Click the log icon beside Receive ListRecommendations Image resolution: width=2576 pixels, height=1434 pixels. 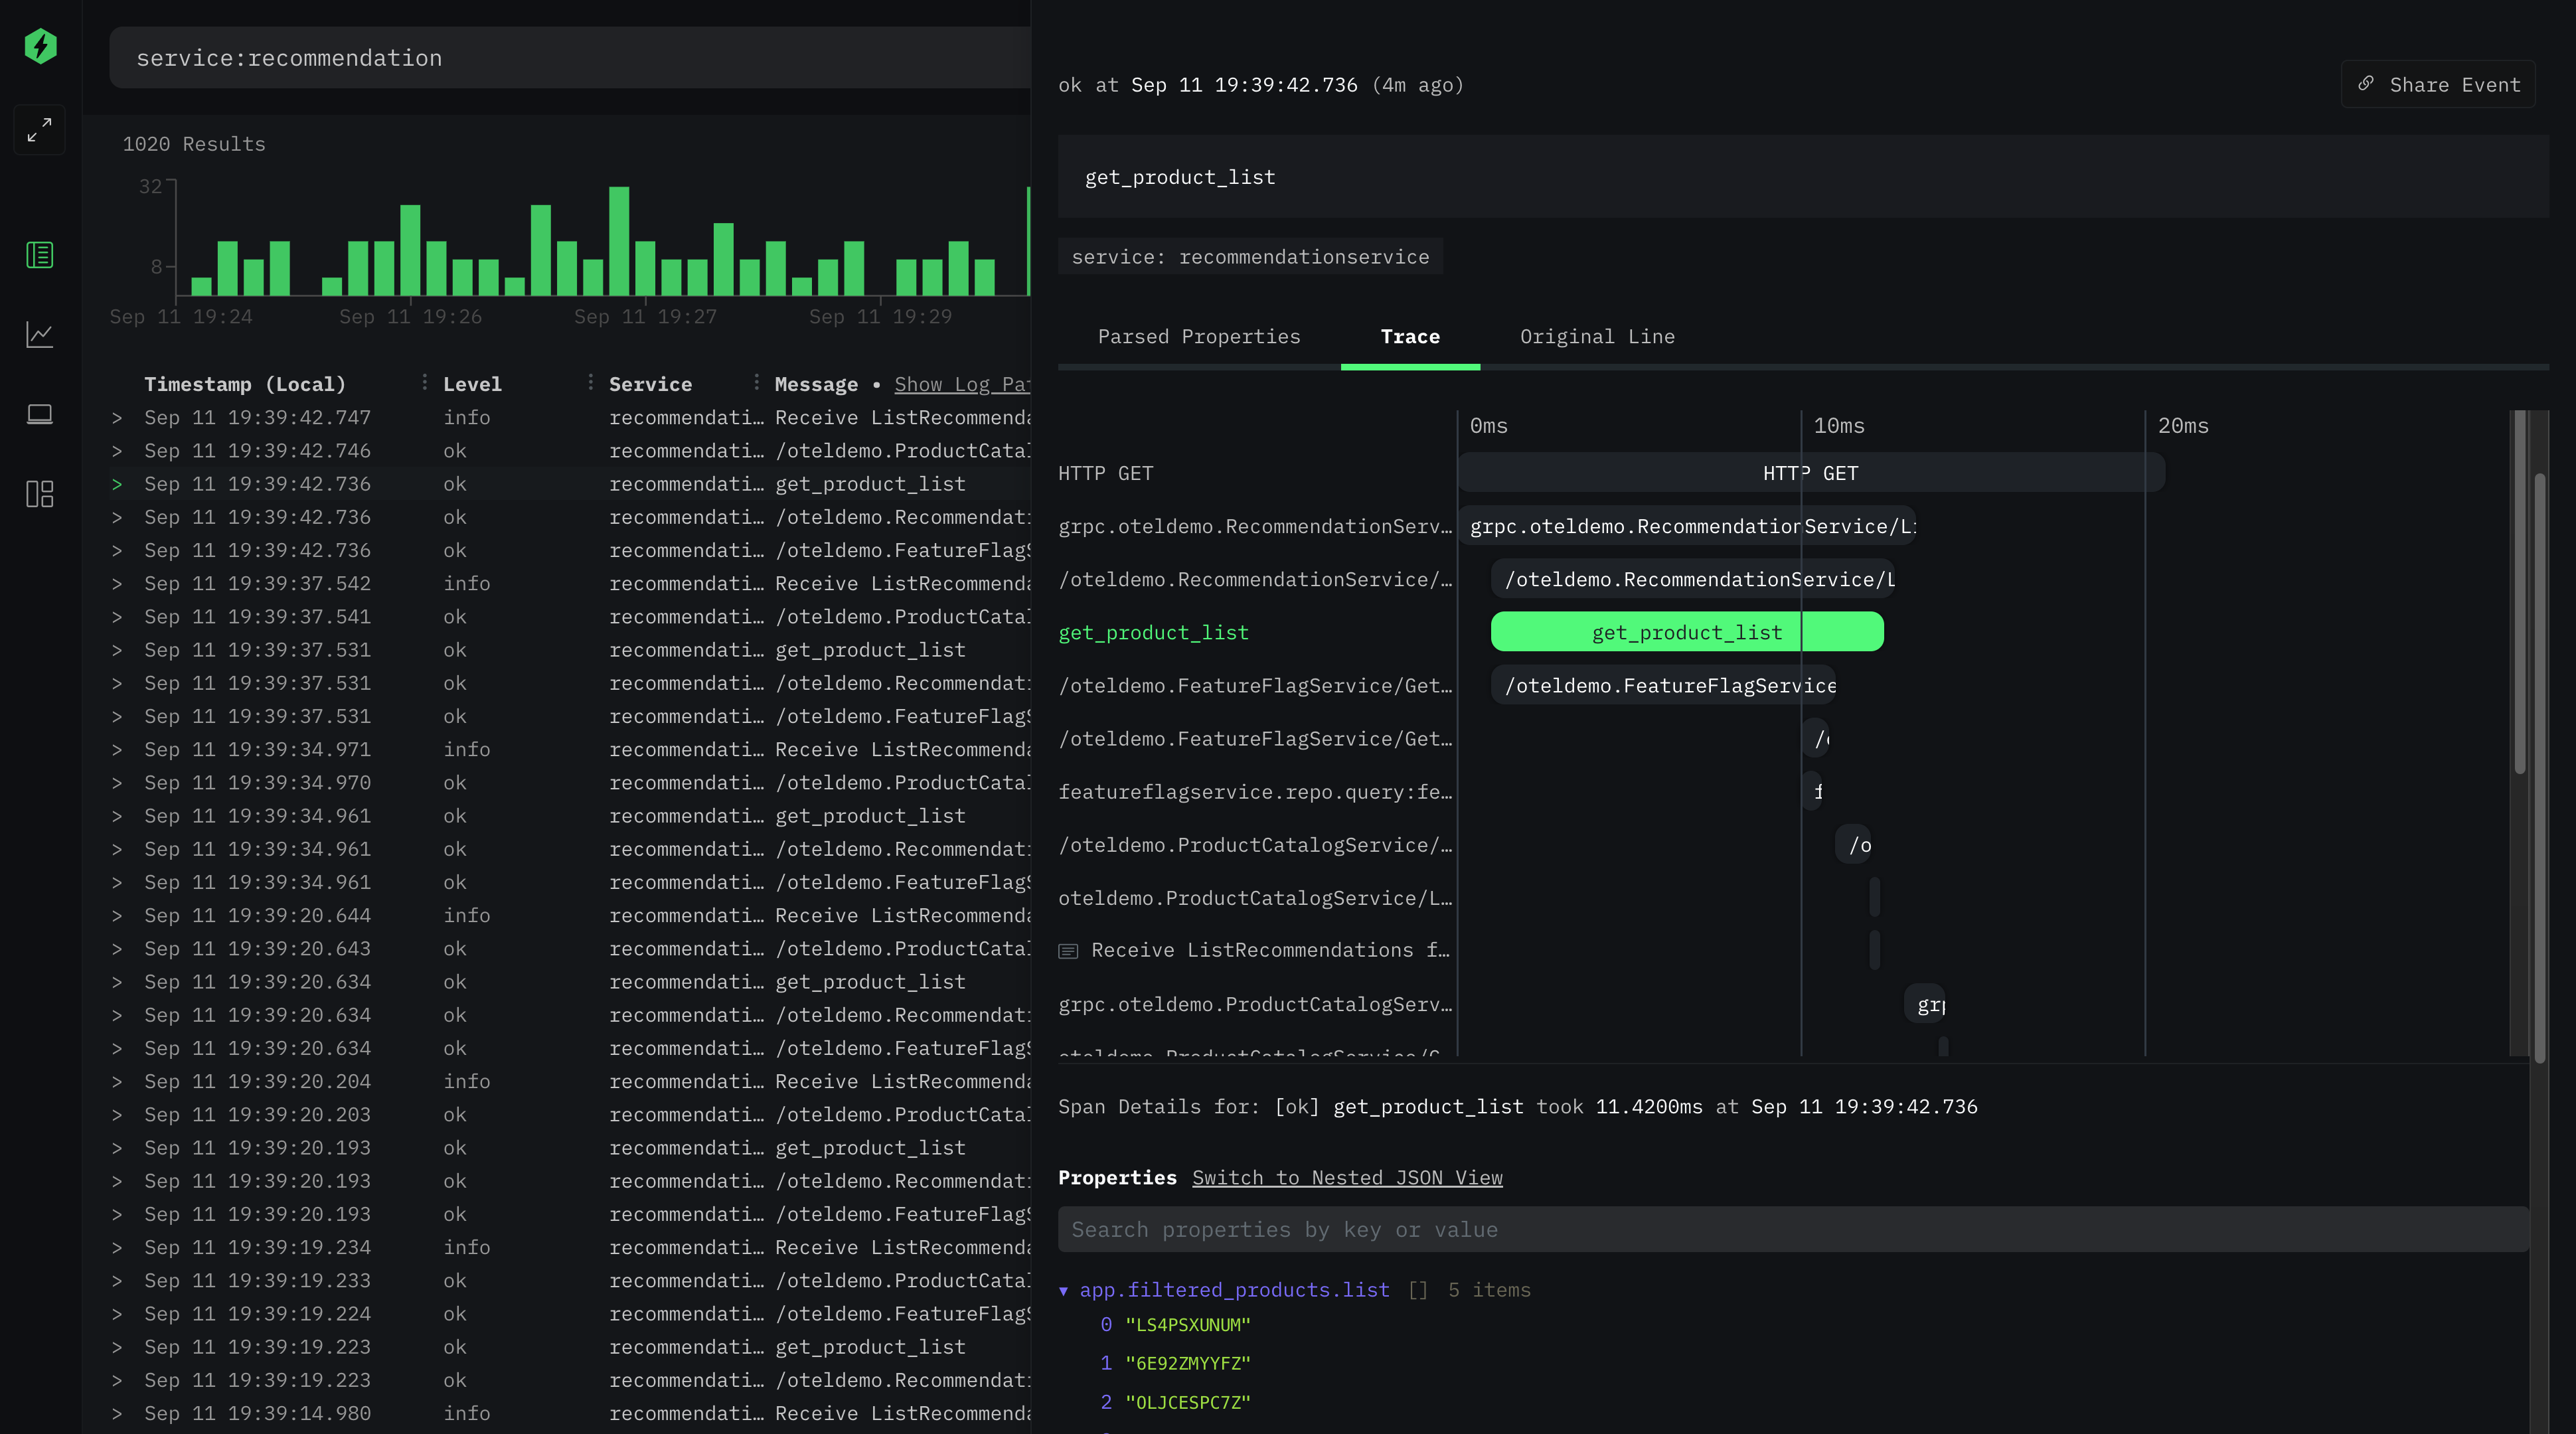click(1068, 951)
